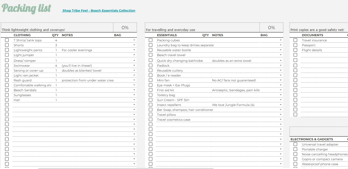Viewport: 348px width, 169px height.
Task: Expand the BAG dropdown next to Sunglasses
Action: point(134,95)
